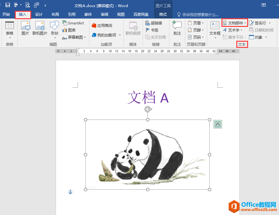Open the Baidu Netdisk (百度网盘) tab
The image size is (279, 215).
141,15
